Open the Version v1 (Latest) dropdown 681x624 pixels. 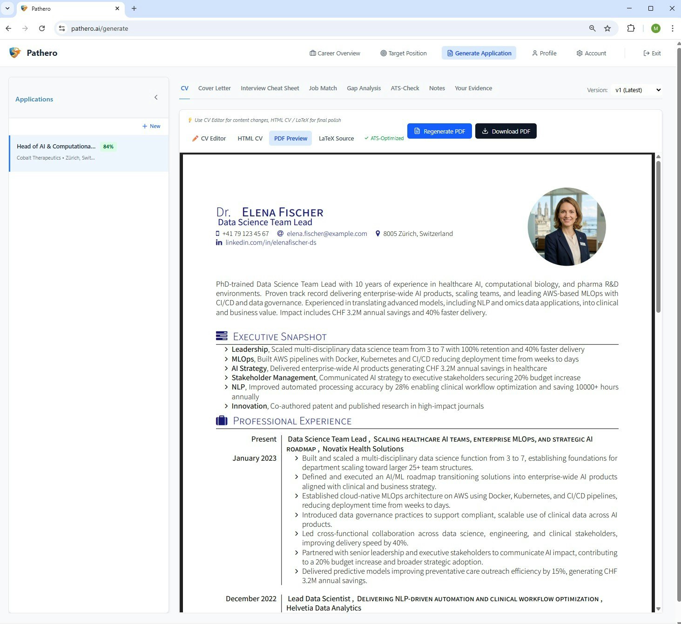pyautogui.click(x=637, y=90)
